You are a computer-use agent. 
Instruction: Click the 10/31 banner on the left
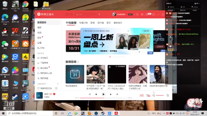pyautogui.click(x=73, y=41)
